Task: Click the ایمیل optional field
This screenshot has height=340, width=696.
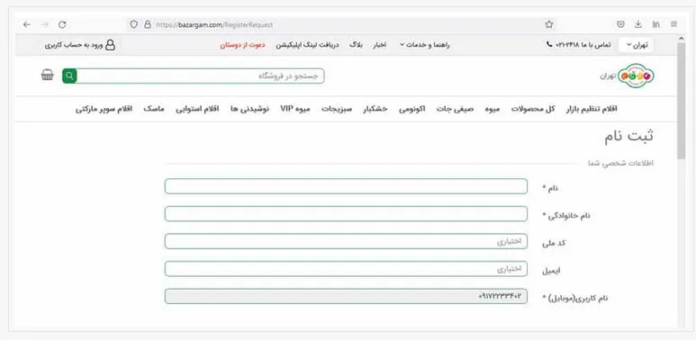Action: pos(346,269)
